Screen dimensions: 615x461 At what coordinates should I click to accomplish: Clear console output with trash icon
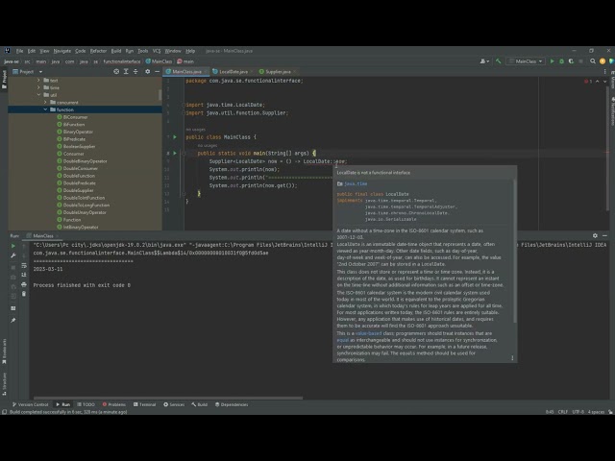[24, 294]
